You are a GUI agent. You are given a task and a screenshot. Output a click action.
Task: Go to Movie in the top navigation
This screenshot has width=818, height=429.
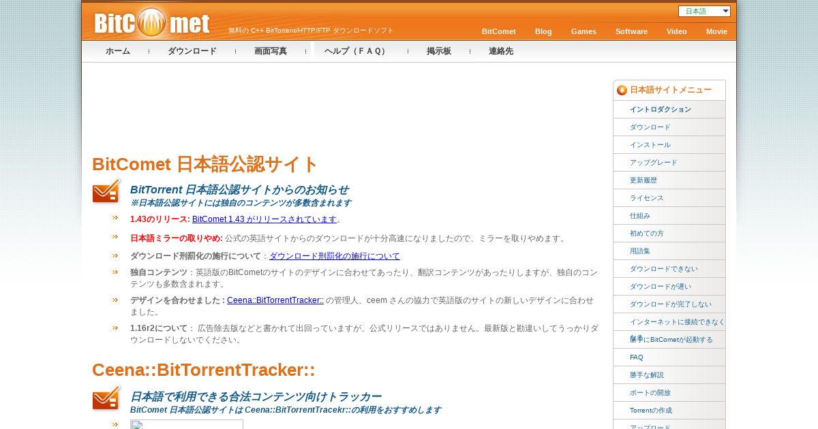click(x=716, y=31)
